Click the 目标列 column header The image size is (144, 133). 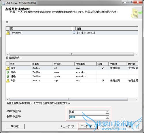[x=64, y=64]
